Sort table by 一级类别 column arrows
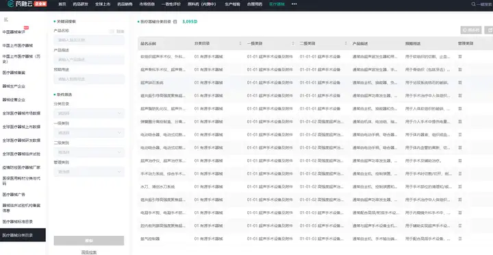This screenshot has height=255, width=493. click(x=293, y=43)
